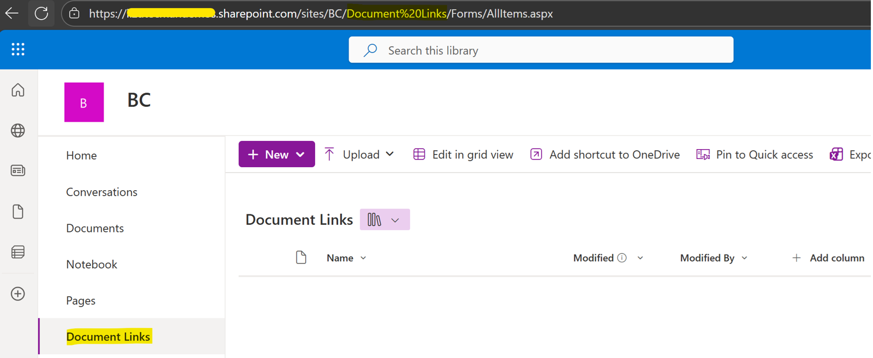Click Add shortcut to OneDrive
This screenshot has height=358, width=873.
[605, 155]
